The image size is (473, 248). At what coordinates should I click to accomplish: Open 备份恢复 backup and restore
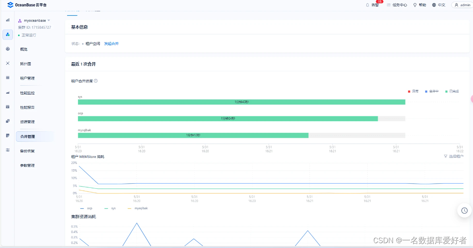(x=27, y=151)
